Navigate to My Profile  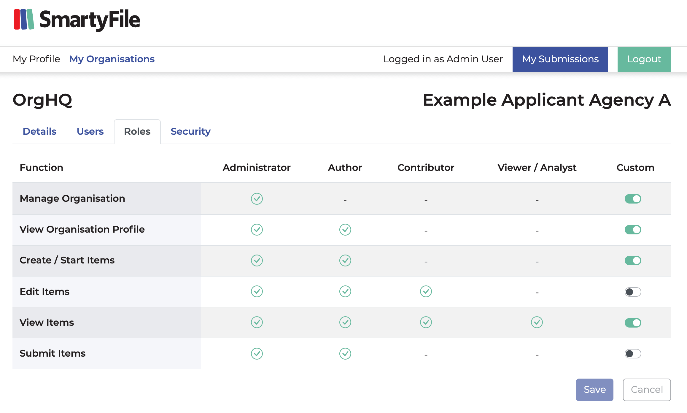(36, 59)
